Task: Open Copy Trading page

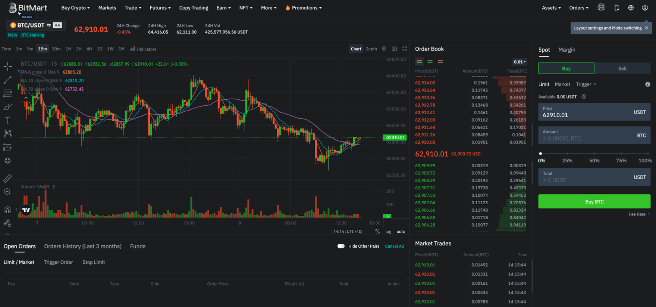Action: pyautogui.click(x=194, y=8)
